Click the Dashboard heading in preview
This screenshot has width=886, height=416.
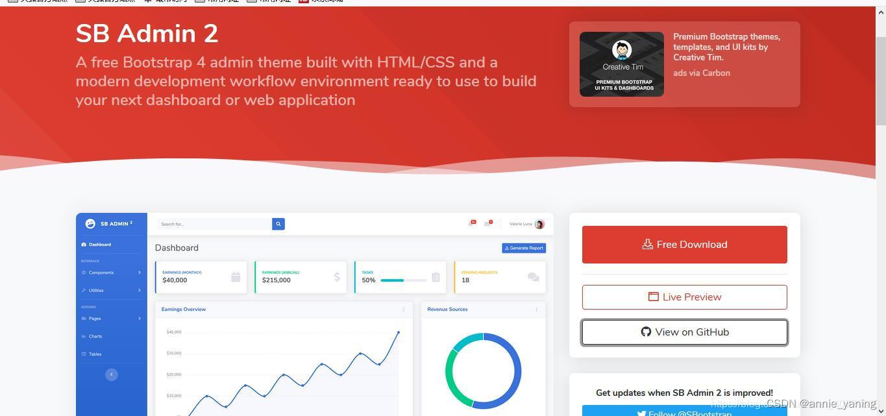[x=177, y=248]
